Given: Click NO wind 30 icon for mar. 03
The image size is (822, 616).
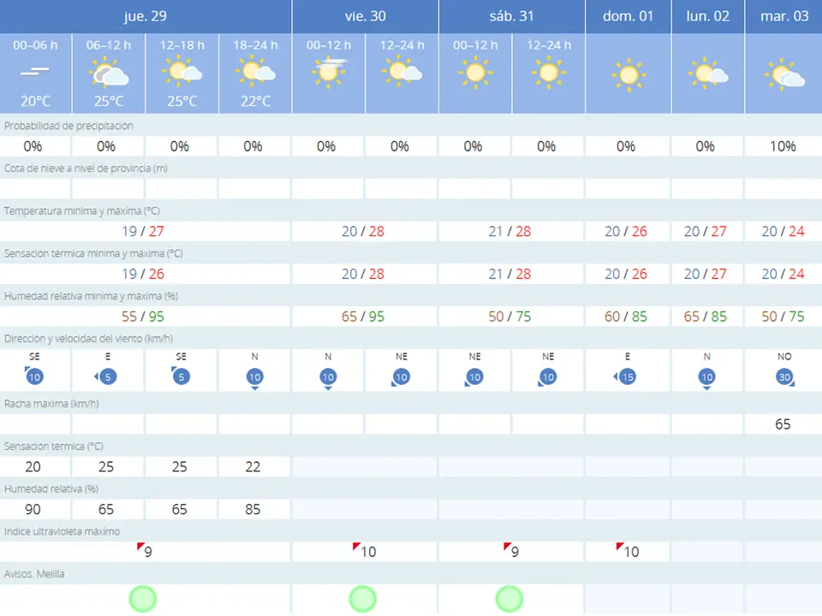Looking at the screenshot, I should click(x=785, y=377).
